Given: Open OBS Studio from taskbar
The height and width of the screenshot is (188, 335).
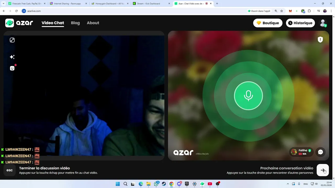Looking at the screenshot, I should (x=217, y=184).
